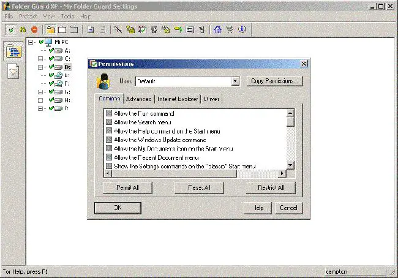Open the View menu
Image resolution: width=398 pixels, height=278 pixels.
(49, 17)
